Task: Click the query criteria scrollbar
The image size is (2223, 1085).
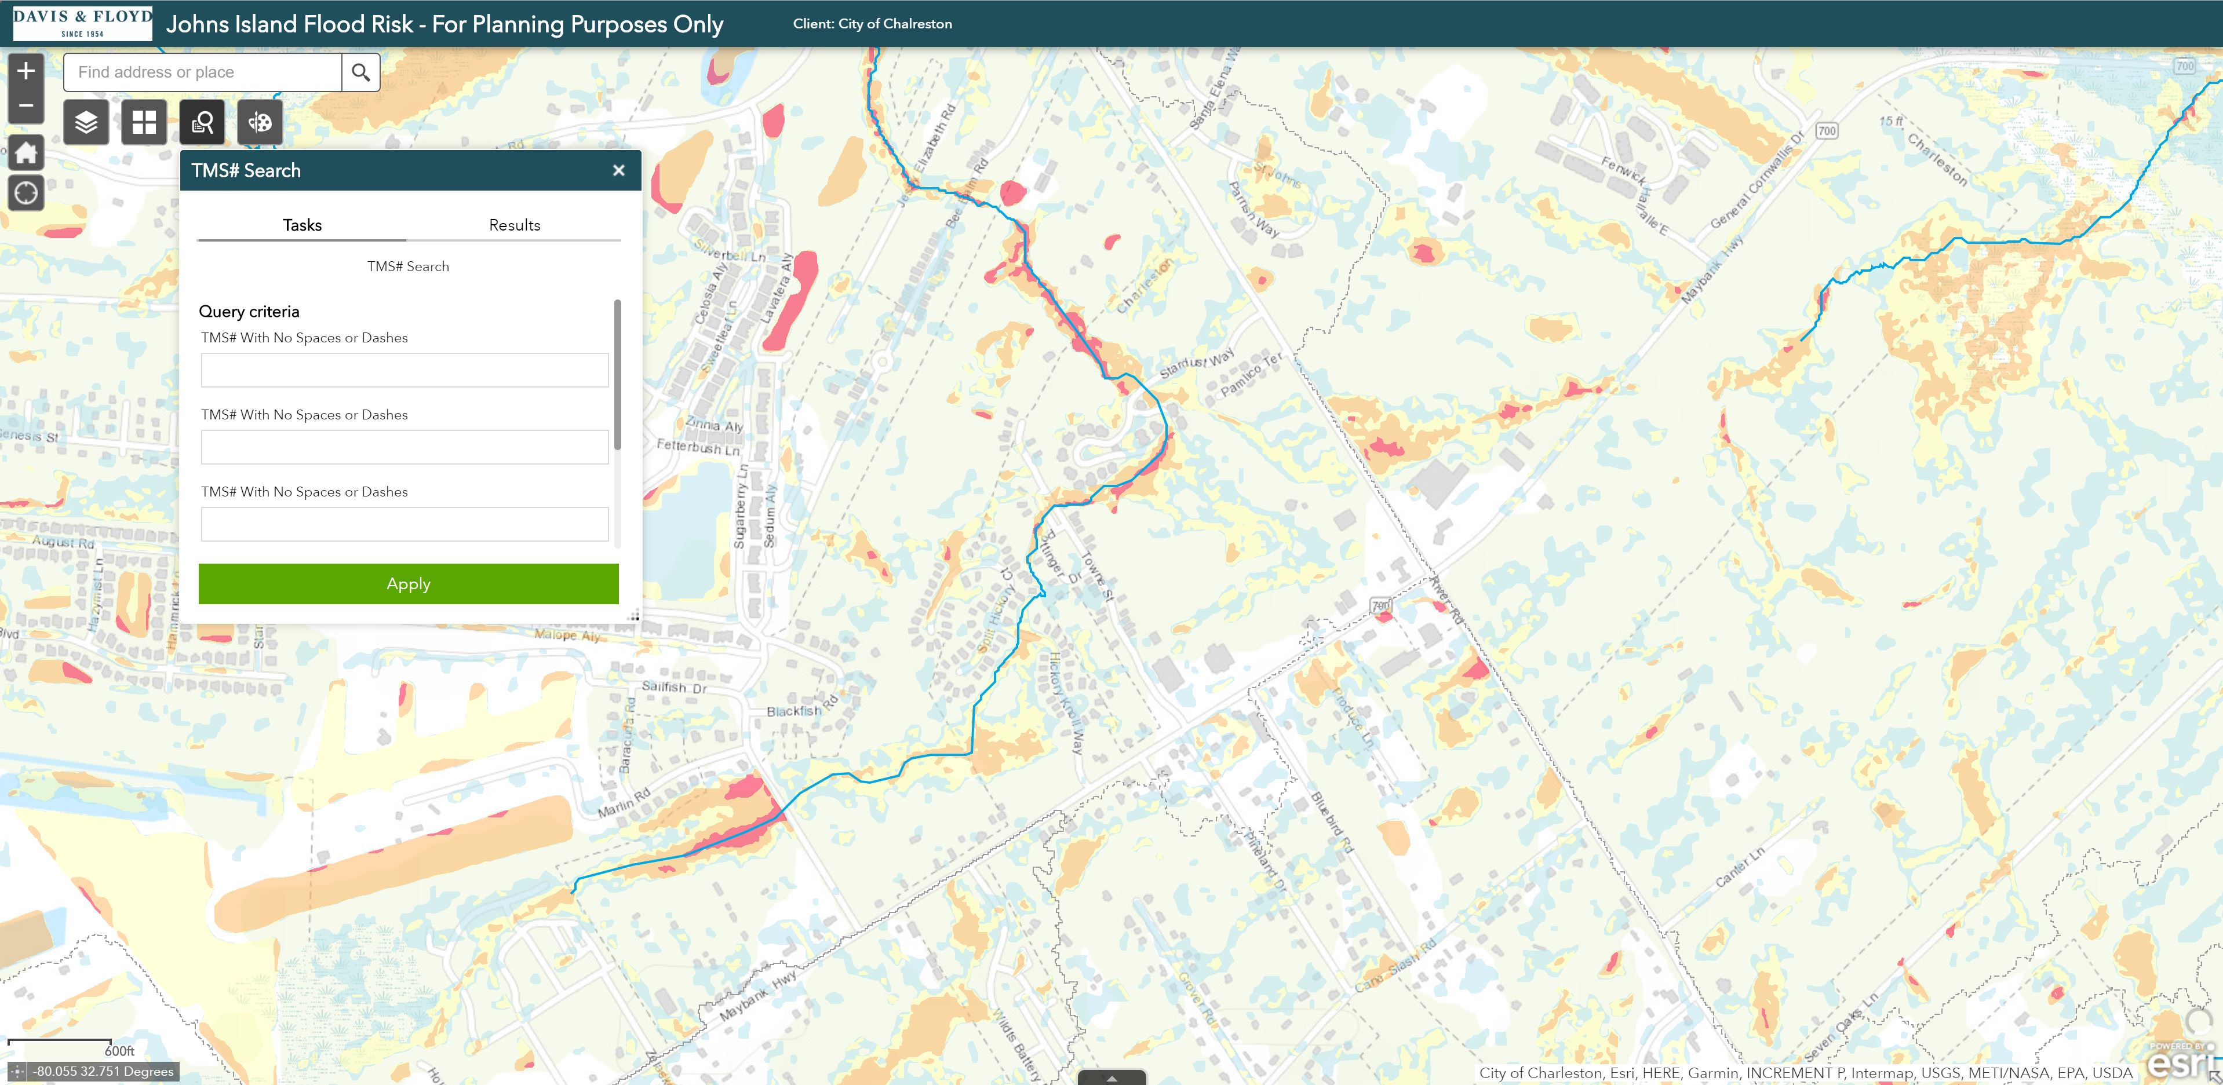Action: (x=617, y=374)
